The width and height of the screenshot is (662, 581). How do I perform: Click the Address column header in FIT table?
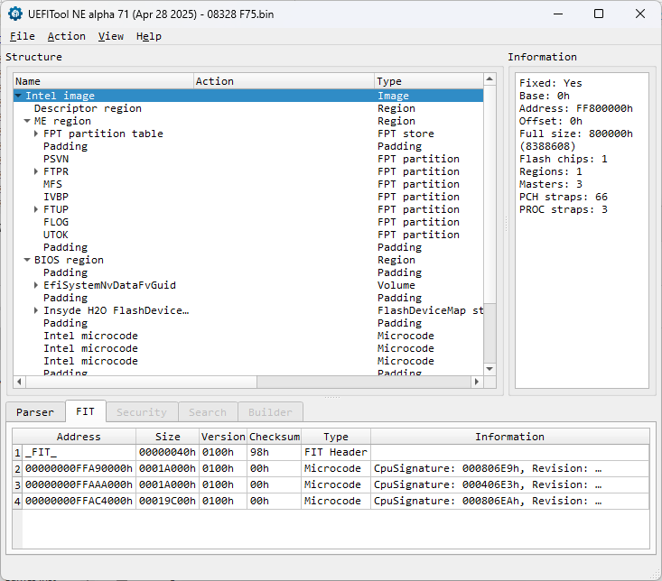tap(79, 437)
